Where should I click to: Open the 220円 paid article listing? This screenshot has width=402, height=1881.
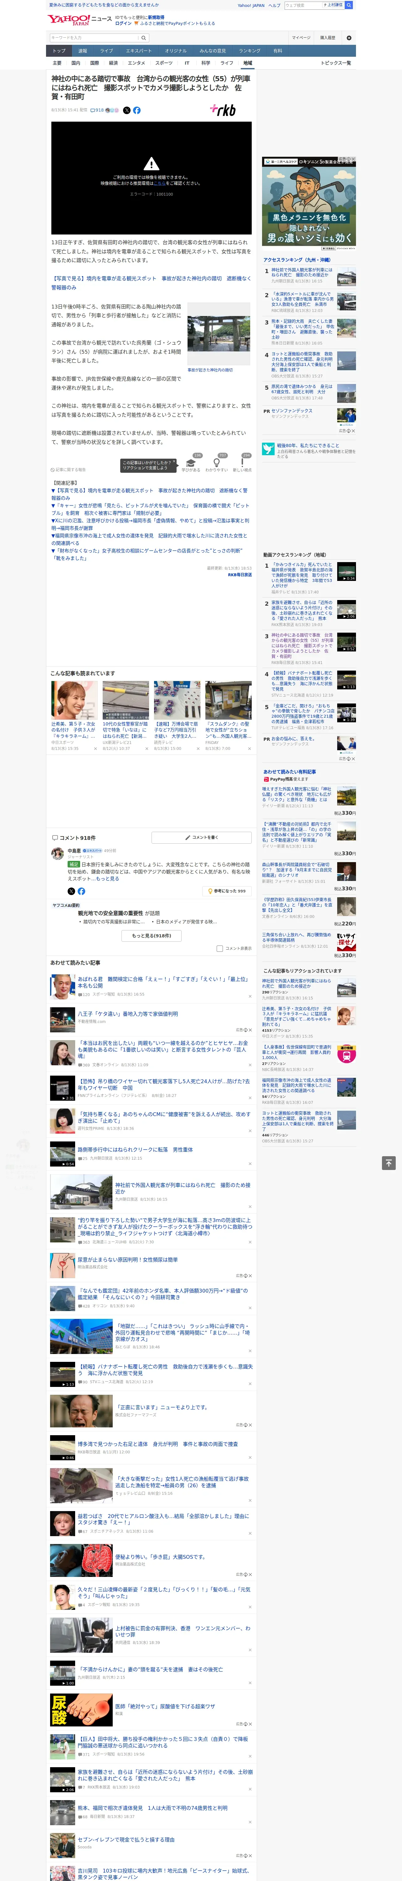coord(309,910)
